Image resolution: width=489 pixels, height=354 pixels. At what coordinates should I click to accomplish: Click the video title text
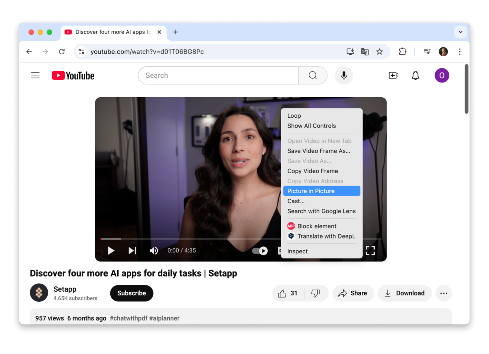pyautogui.click(x=133, y=273)
